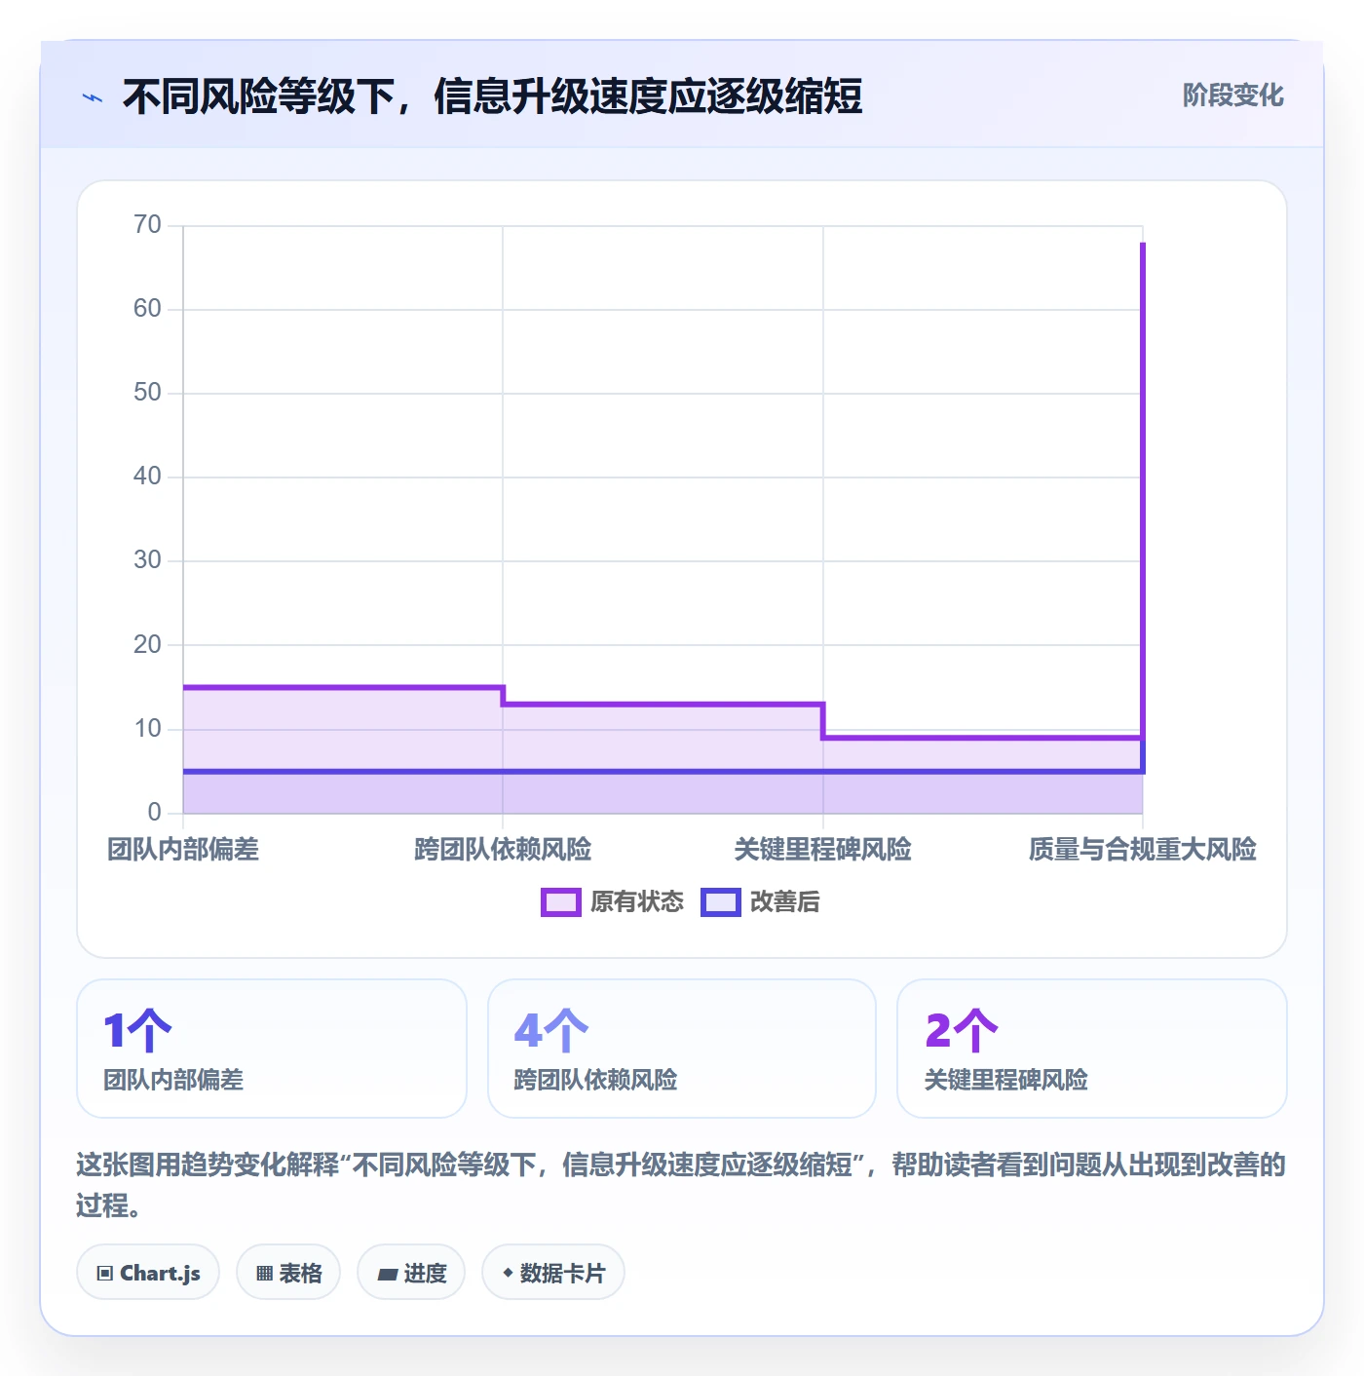Viewport: 1364px width, 1376px height.
Task: Click the 4个 value in the middle card
Action: [x=551, y=1031]
